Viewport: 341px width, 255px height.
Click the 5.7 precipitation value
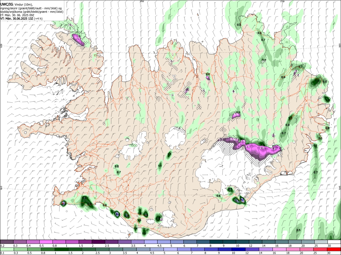(x=237, y=201)
